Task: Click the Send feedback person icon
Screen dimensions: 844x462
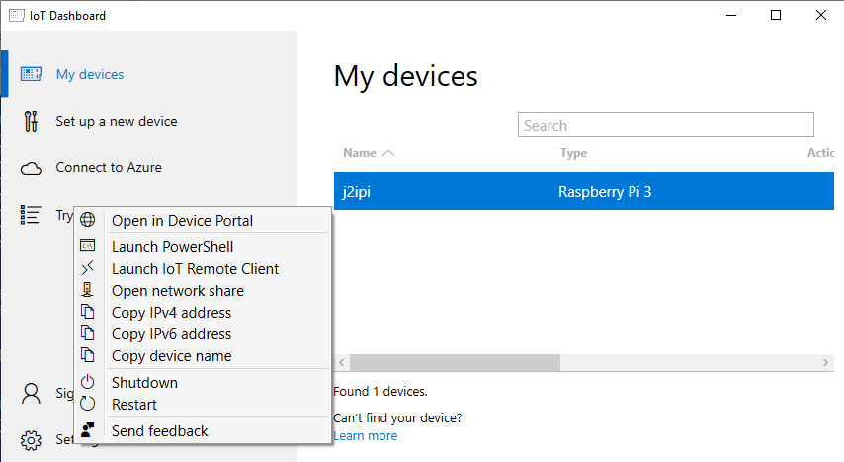Action: pyautogui.click(x=88, y=429)
